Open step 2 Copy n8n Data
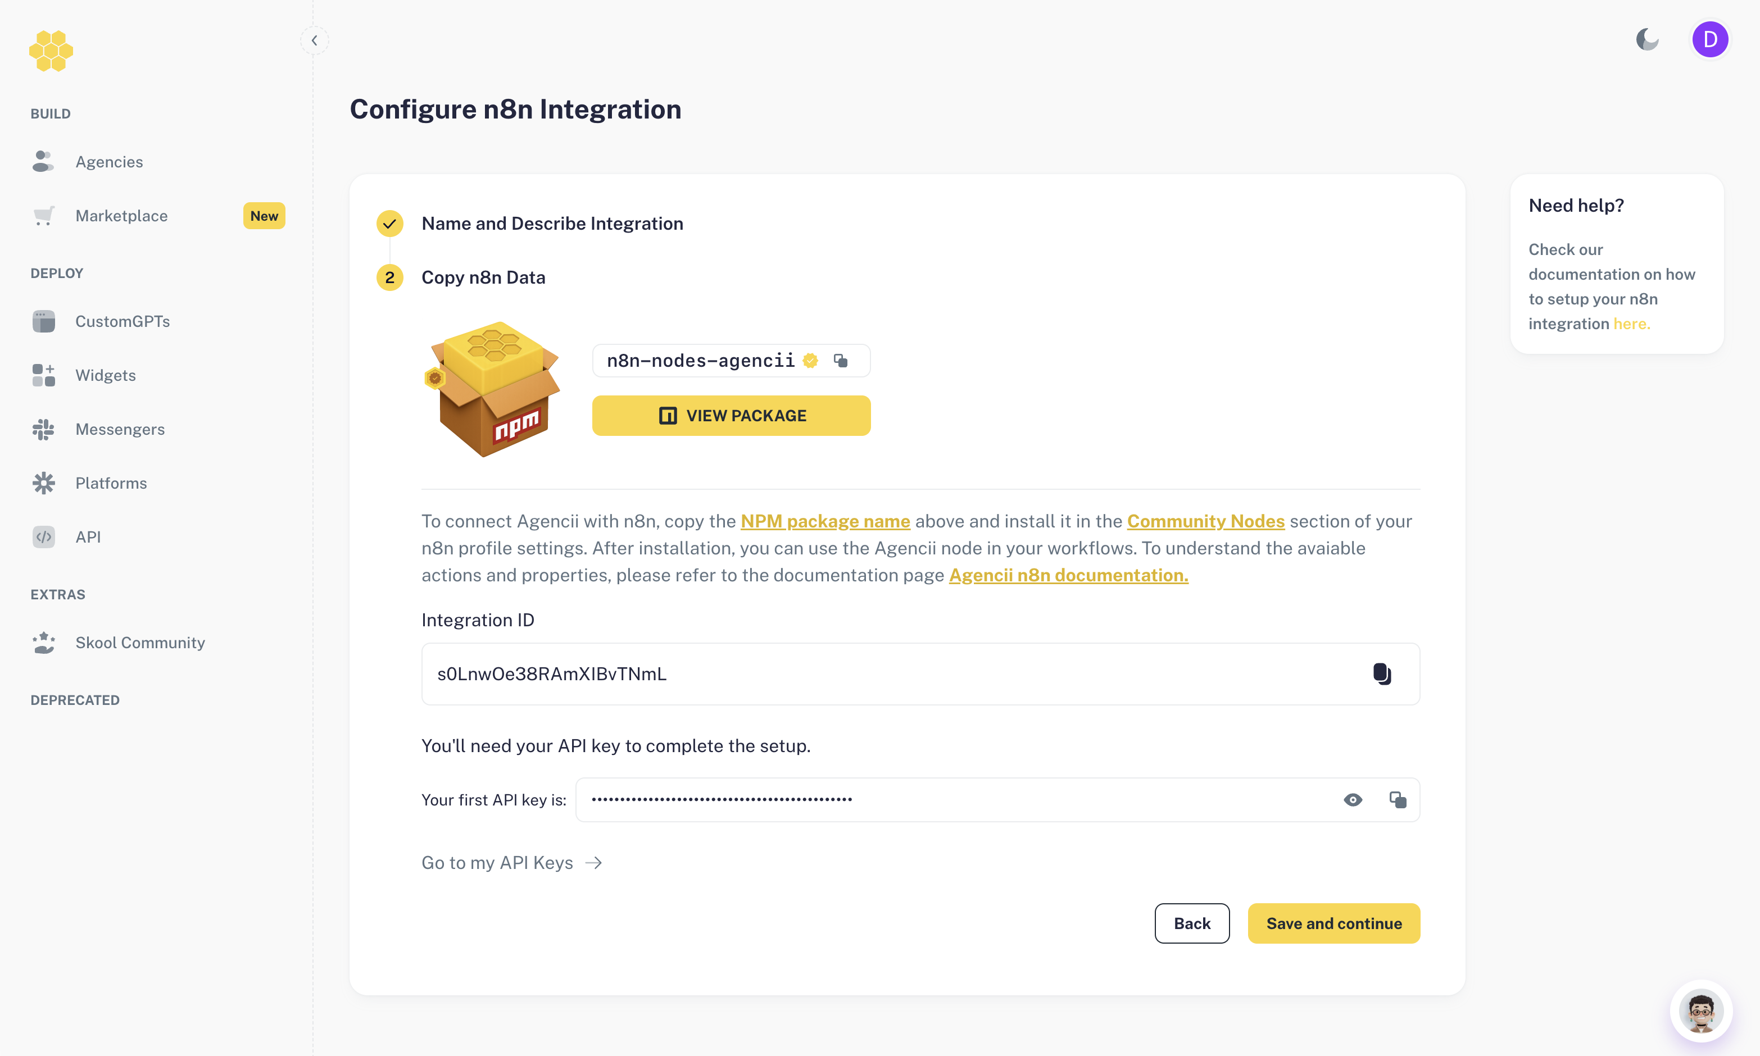 483,277
